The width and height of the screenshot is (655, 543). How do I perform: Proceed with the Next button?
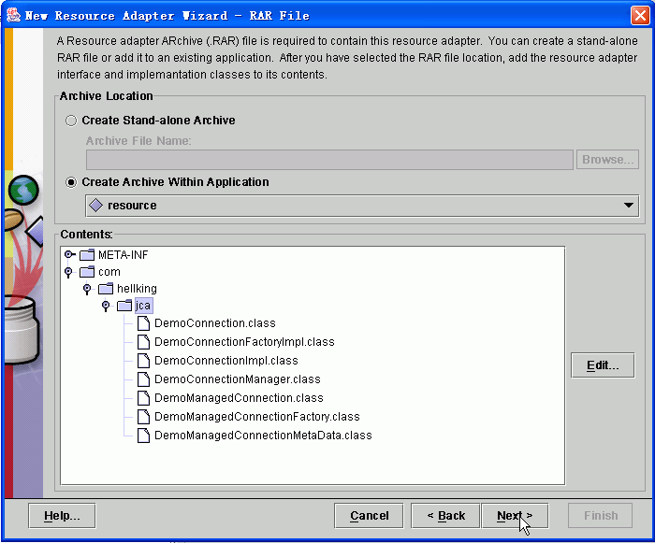(x=515, y=516)
